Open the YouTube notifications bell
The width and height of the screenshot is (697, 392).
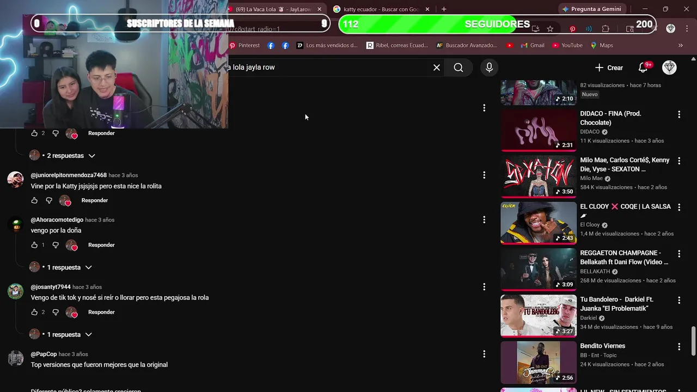coord(643,68)
